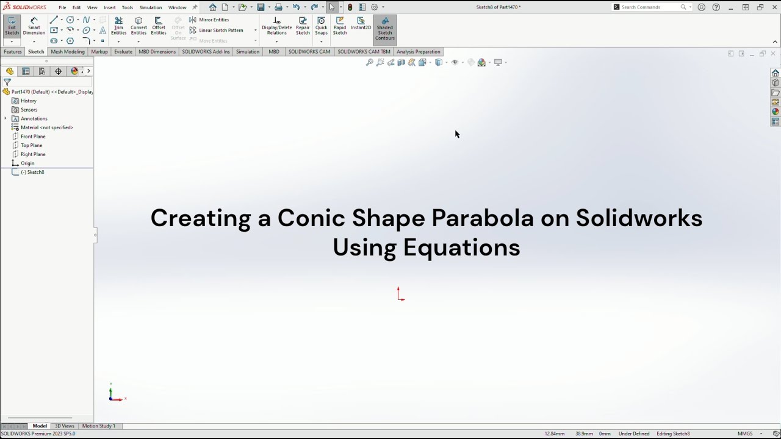Click the Trim Entities tool

118,26
